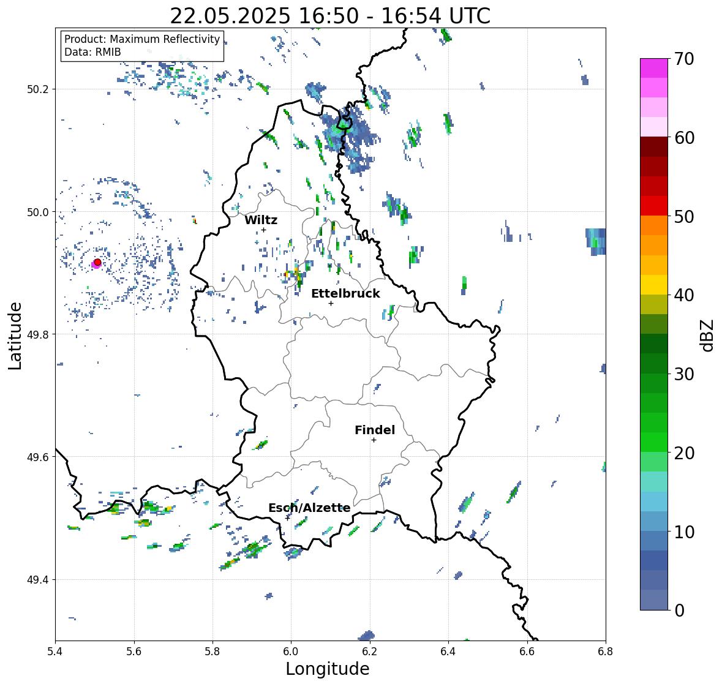Click the 10 tick label on colorbar
Screen dimensions: 722x684
[684, 532]
